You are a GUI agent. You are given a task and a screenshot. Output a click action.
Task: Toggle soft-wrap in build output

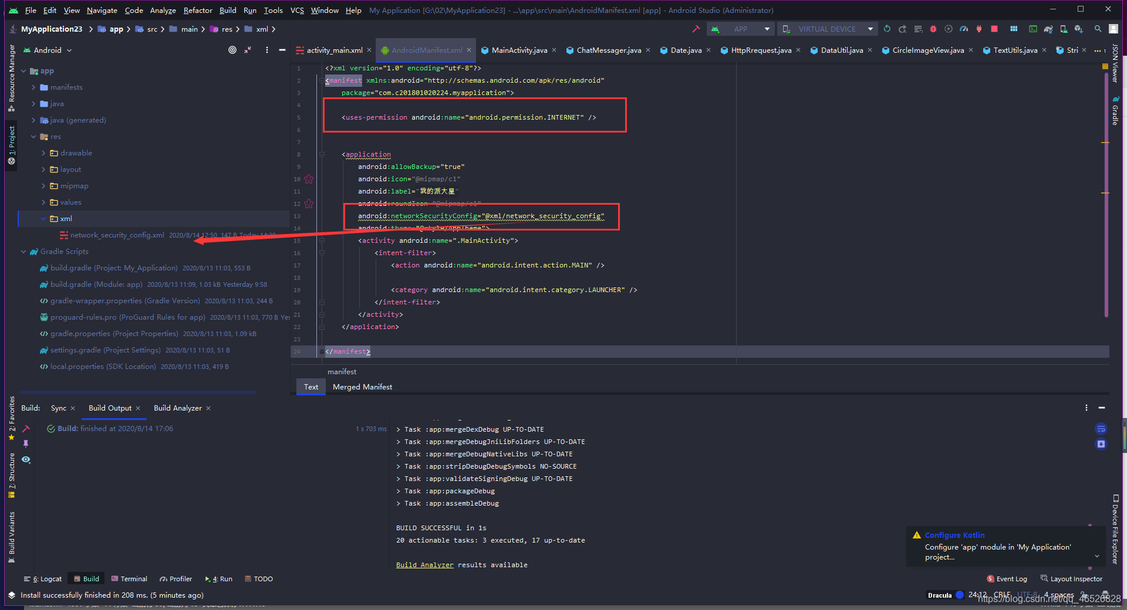click(1101, 429)
